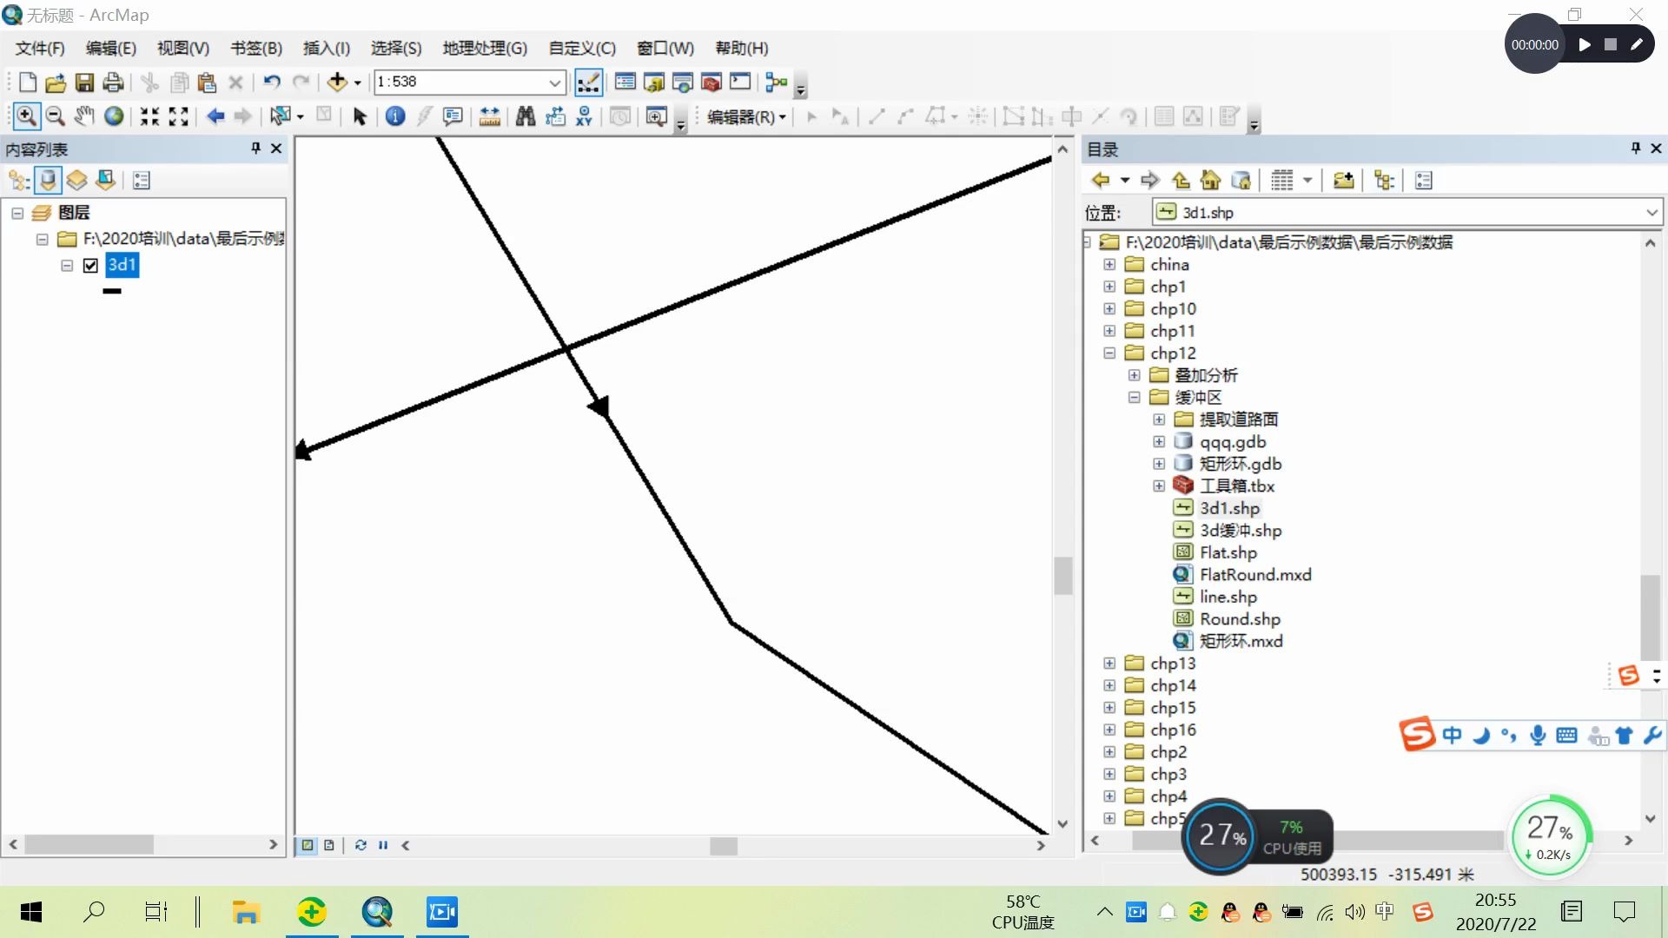
Task: Collapse the chp12 folder
Action: (1109, 353)
